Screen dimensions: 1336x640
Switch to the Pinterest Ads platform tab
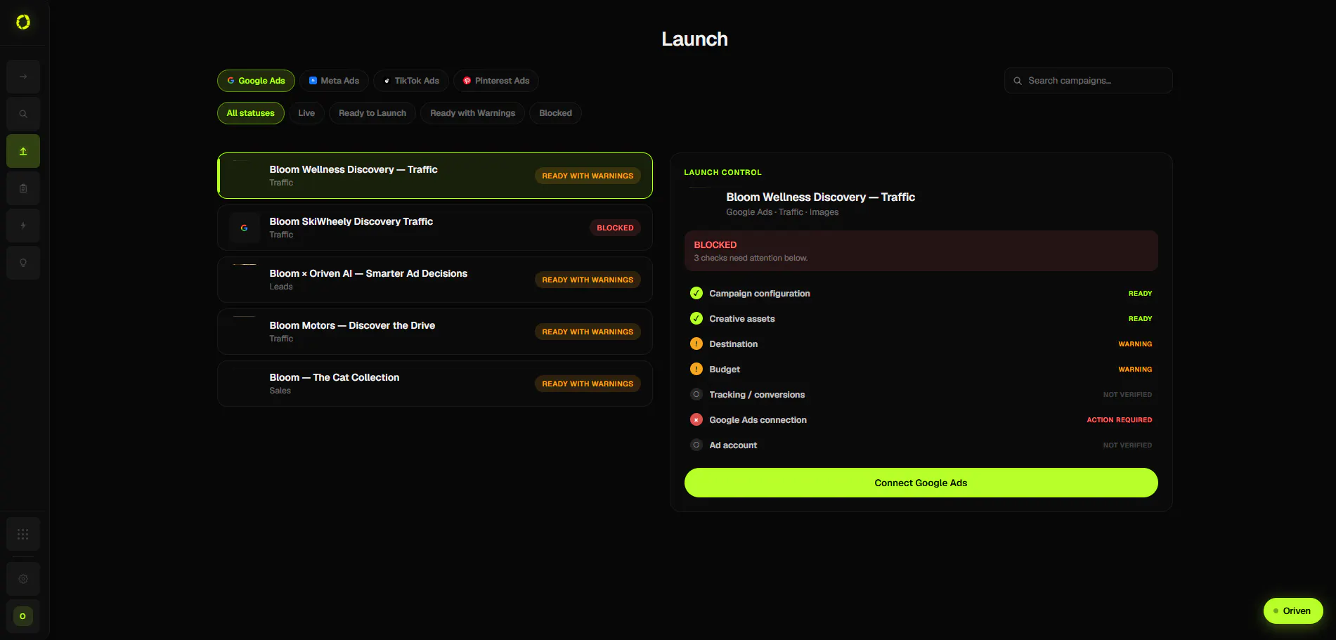pyautogui.click(x=496, y=81)
